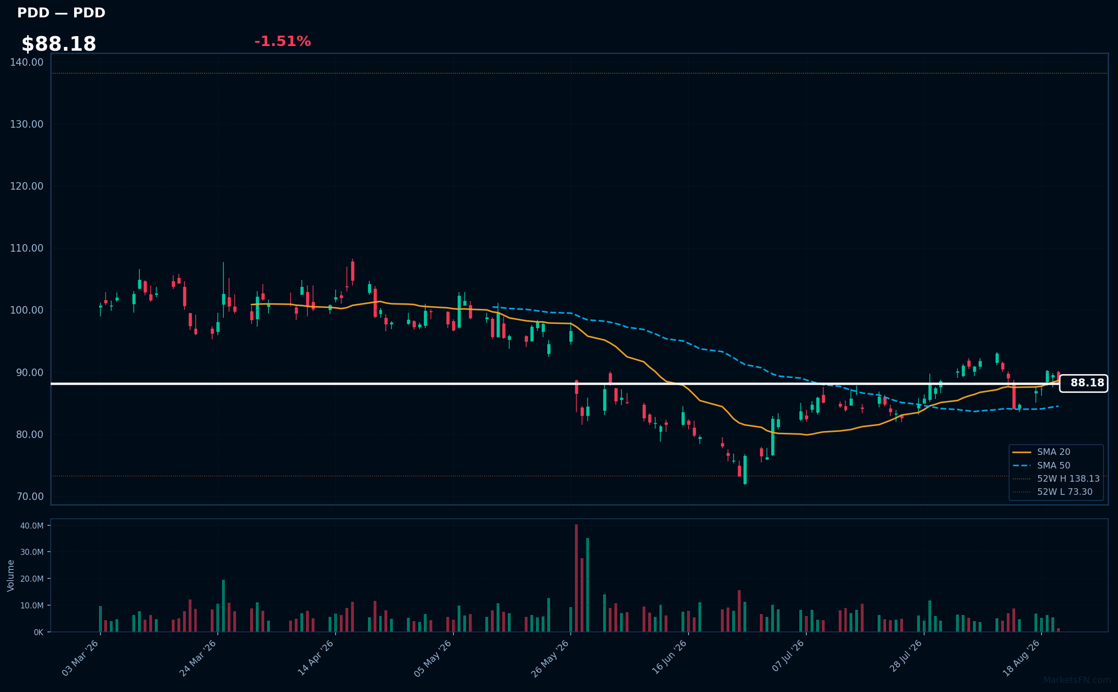Screen dimensions: 1118x692
Task: Click the 18 Aug '26 date label
Action: (x=1022, y=658)
